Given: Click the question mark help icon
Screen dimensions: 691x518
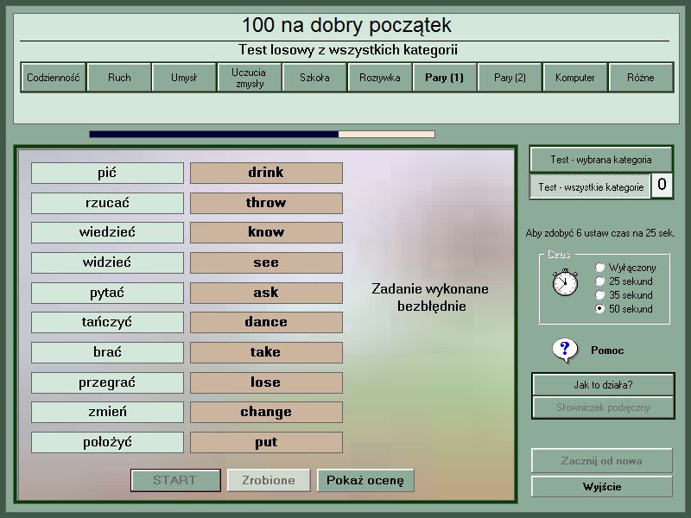Looking at the screenshot, I should coord(565,350).
